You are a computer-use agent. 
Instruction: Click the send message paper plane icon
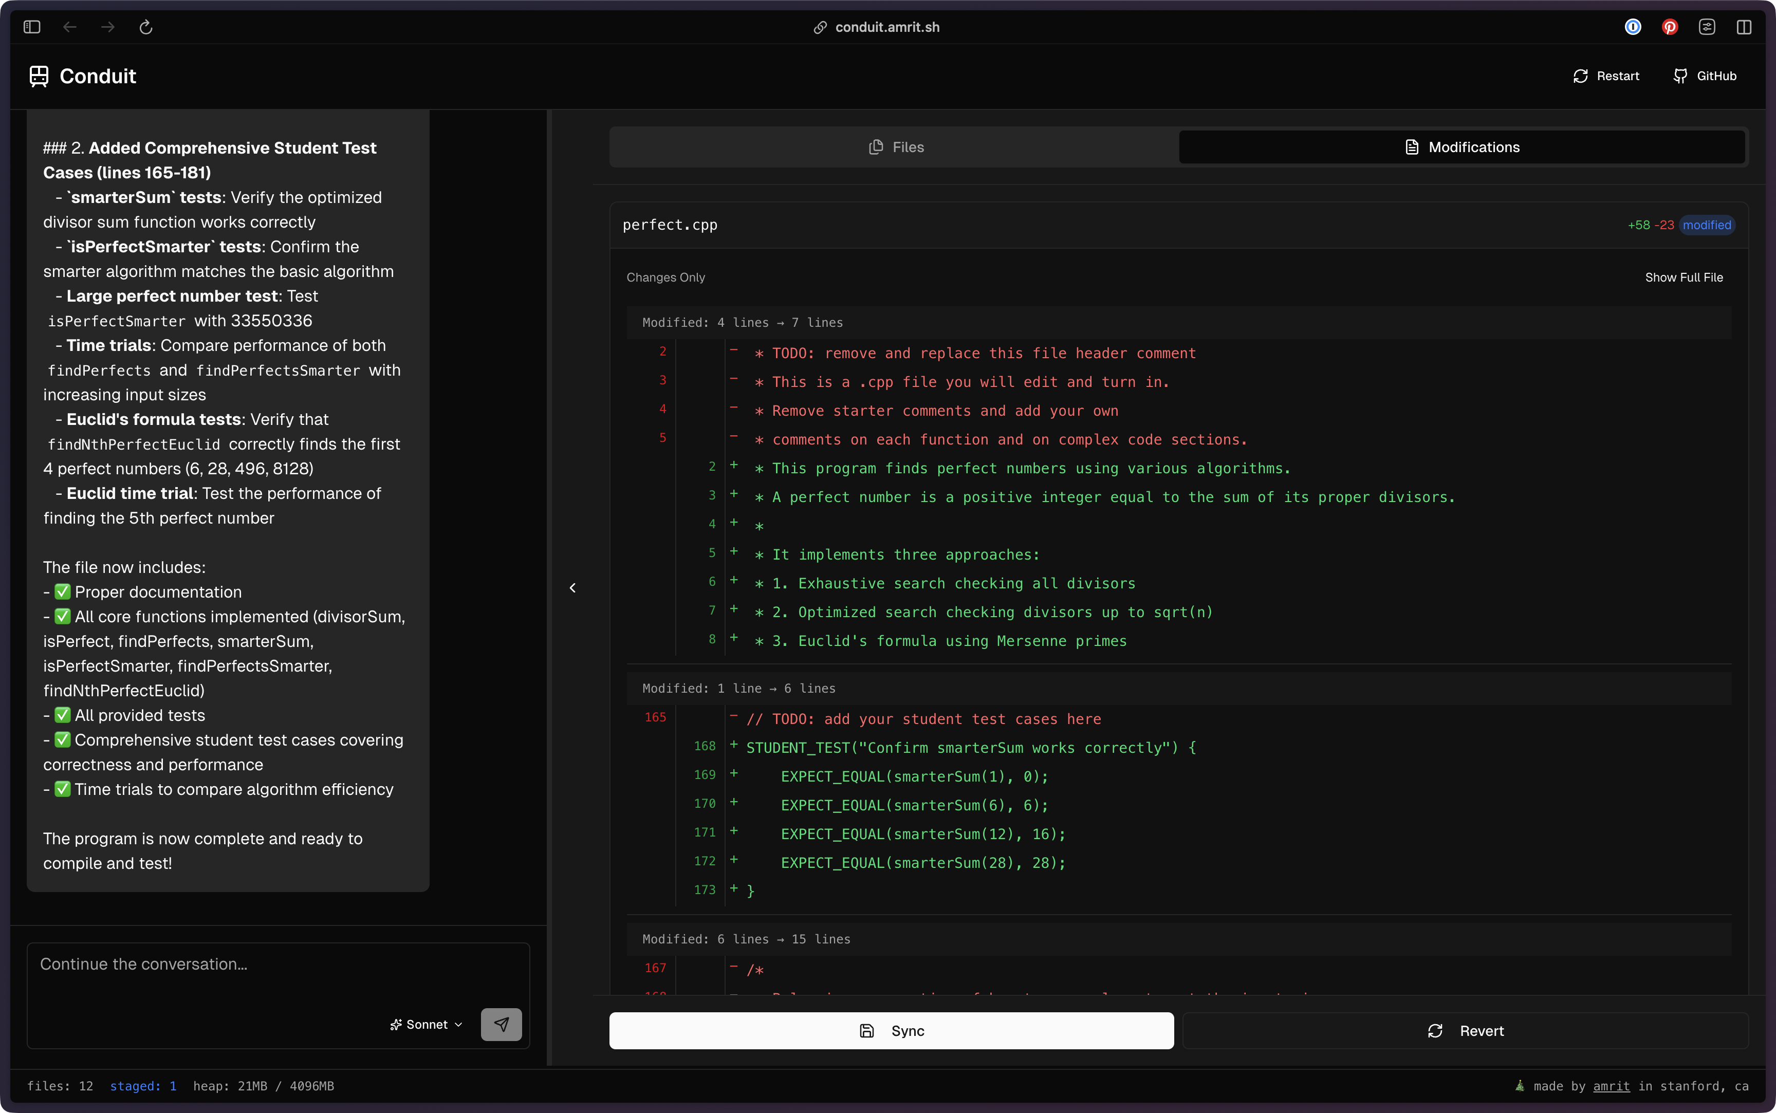pos(501,1024)
